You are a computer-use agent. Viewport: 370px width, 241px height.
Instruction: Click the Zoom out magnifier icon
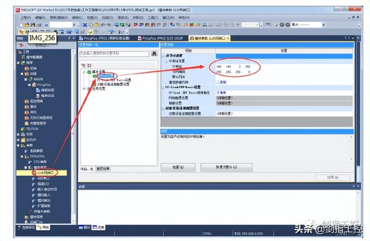click(x=232, y=24)
